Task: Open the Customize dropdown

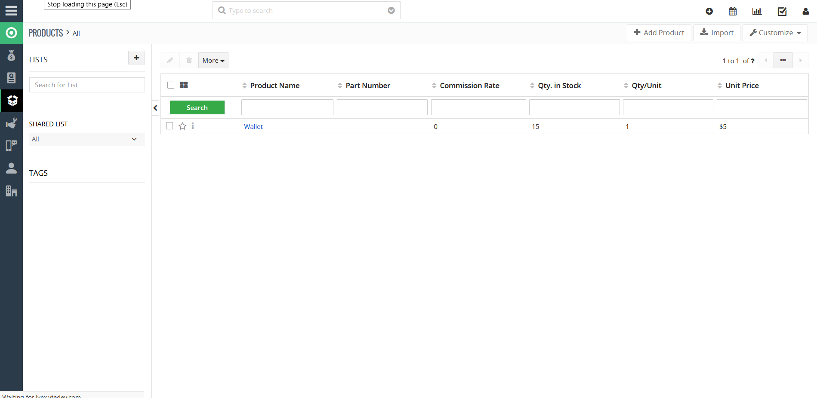Action: coord(775,33)
